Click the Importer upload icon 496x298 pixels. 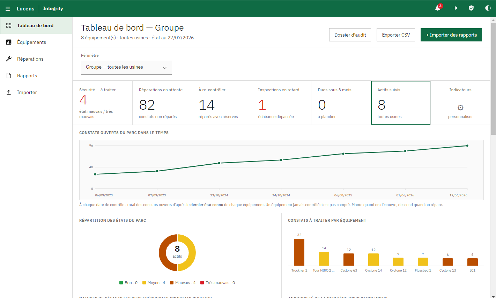pyautogui.click(x=9, y=92)
